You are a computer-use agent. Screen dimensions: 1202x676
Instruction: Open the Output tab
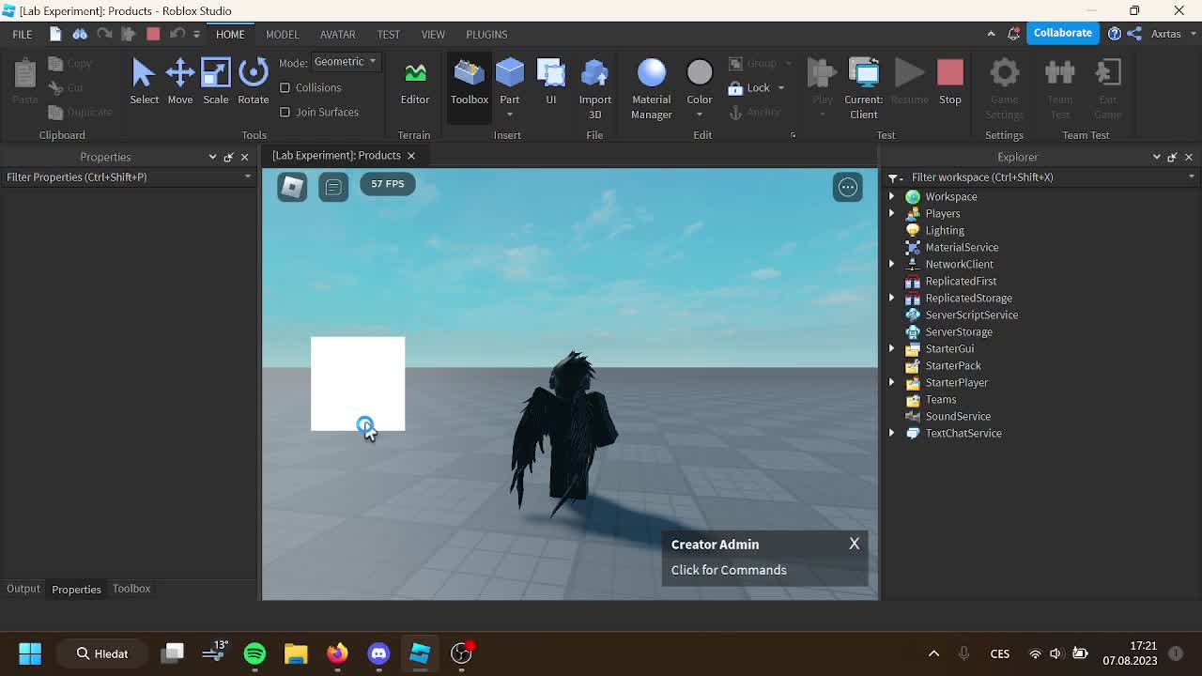23,589
